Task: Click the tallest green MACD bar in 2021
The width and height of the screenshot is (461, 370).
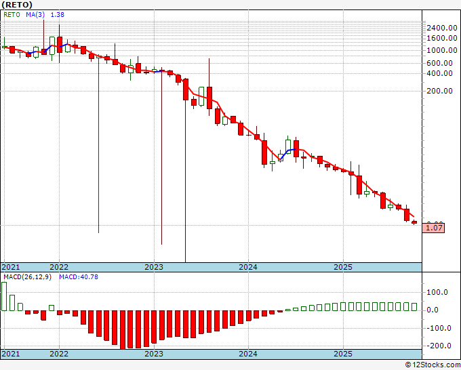Action: (4, 296)
